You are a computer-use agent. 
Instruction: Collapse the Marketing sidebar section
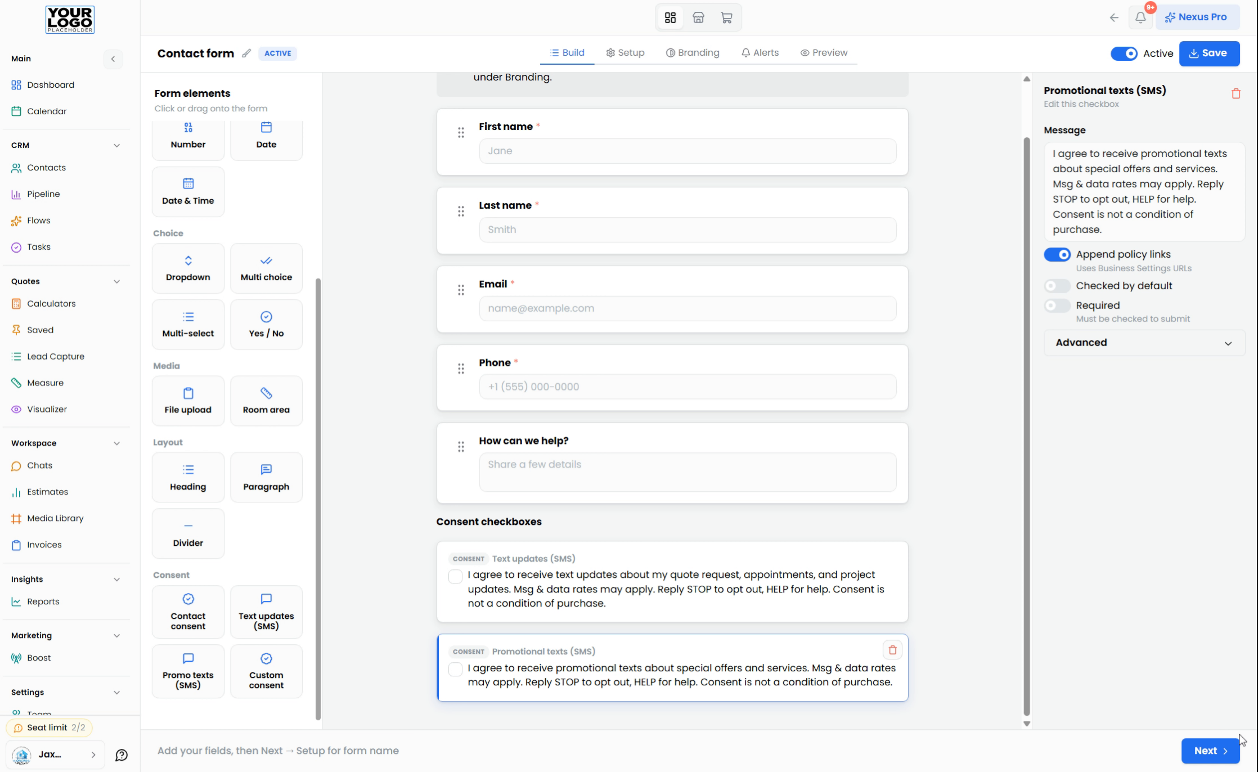coord(116,636)
